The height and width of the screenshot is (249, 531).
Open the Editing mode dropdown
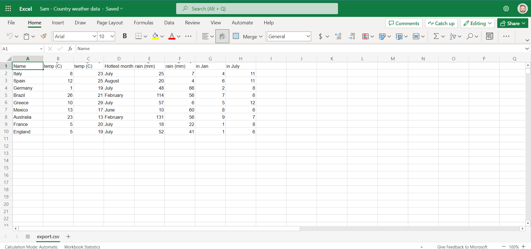tap(478, 23)
